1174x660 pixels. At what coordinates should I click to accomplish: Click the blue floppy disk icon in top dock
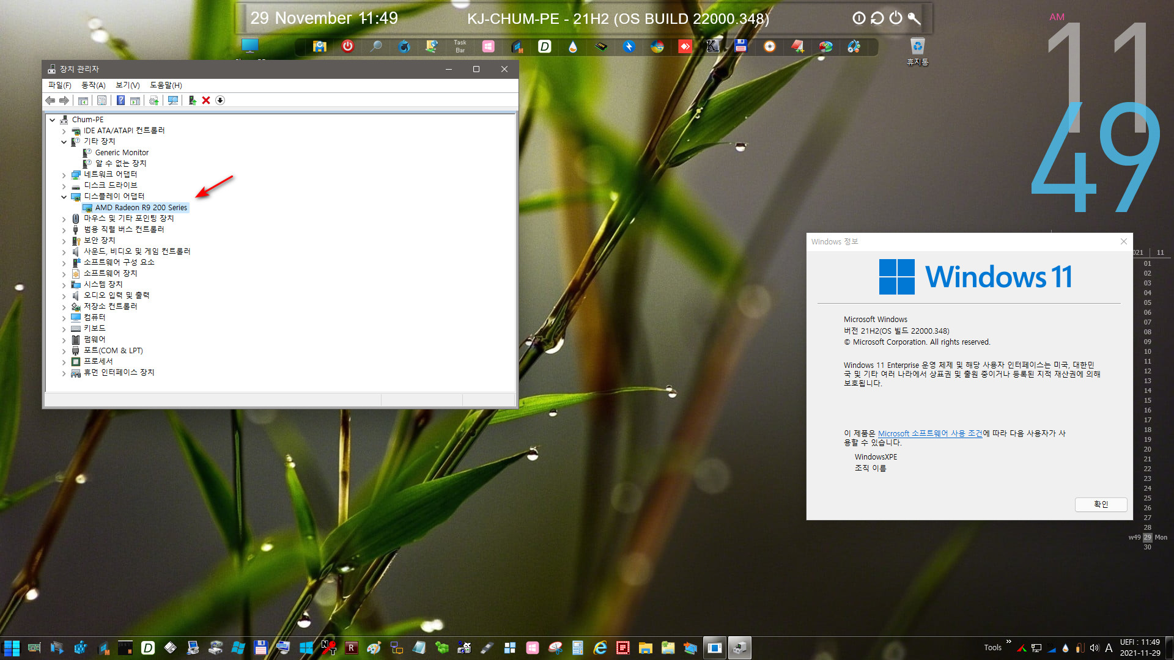coord(740,46)
